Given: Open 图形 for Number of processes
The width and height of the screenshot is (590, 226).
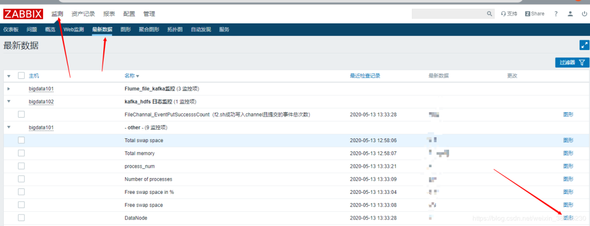Looking at the screenshot, I should click(x=568, y=179).
